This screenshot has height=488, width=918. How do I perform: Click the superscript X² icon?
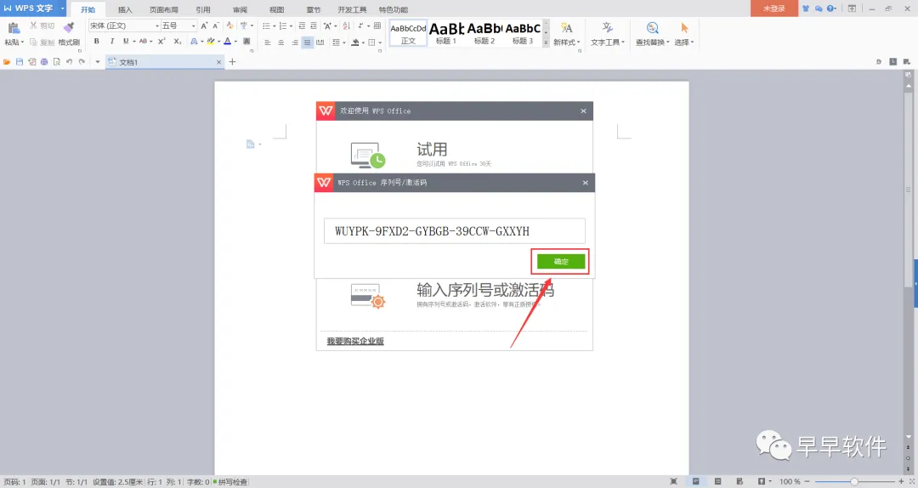pos(161,42)
